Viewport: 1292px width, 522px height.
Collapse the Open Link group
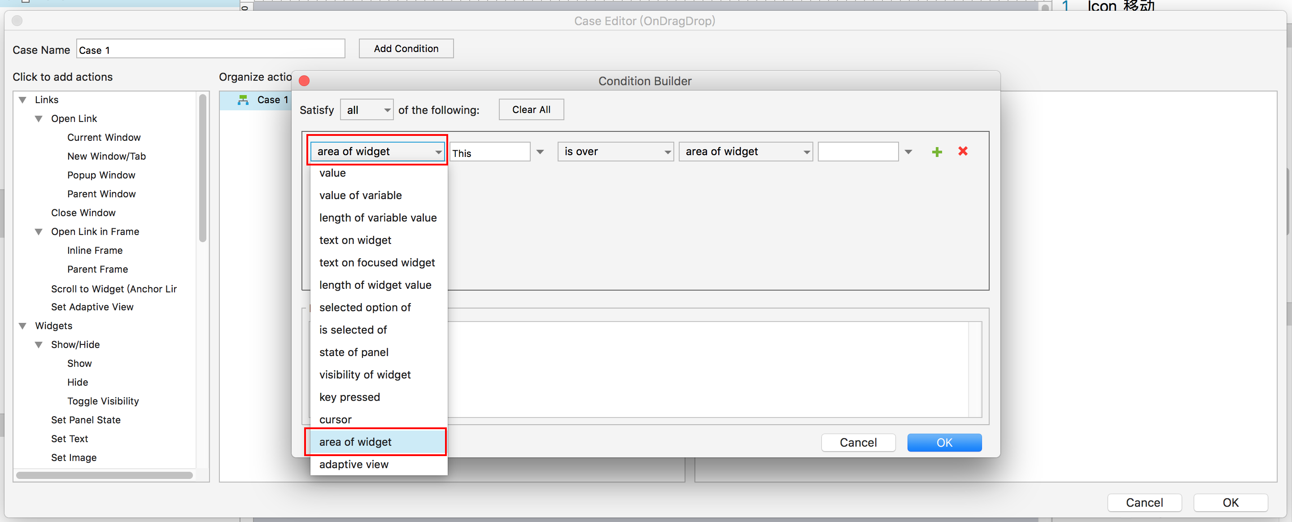(x=39, y=119)
